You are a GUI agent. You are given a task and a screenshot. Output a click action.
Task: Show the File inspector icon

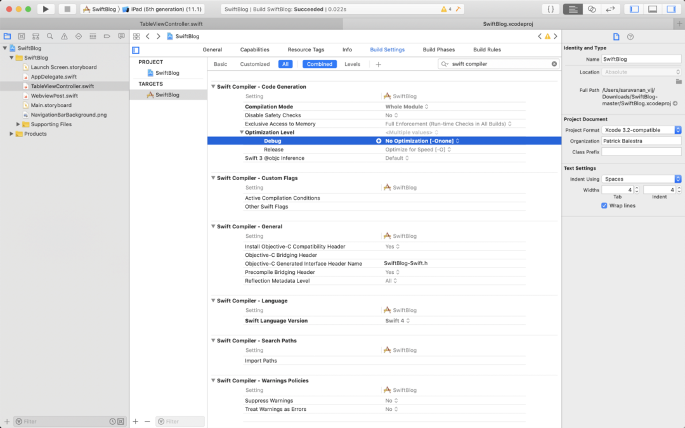click(616, 37)
